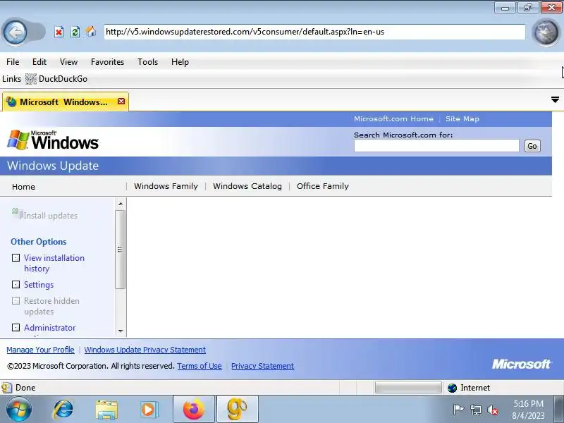Screen dimensions: 564x423
Task: Open Windows Explorer folder in taskbar
Action: 106,410
